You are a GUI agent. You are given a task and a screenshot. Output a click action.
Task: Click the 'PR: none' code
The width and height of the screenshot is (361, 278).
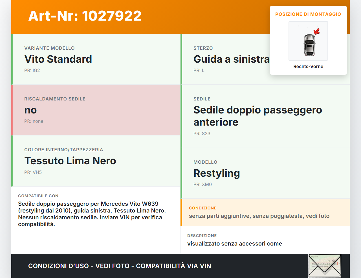[x=34, y=121]
